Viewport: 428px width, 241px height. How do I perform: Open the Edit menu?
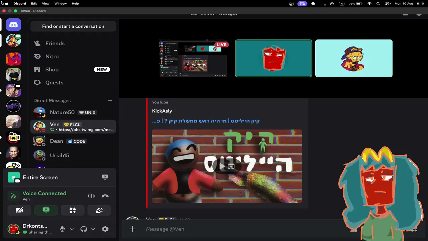coord(34,3)
